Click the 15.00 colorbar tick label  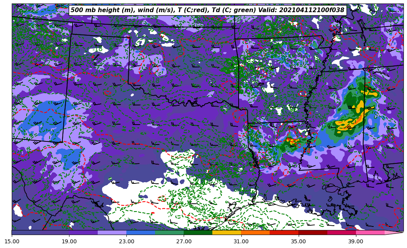[12, 241]
